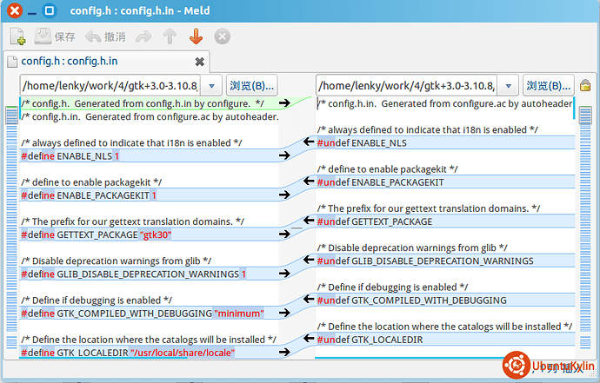Push GETTEXT_PACKAGE define to the right pane

point(283,234)
